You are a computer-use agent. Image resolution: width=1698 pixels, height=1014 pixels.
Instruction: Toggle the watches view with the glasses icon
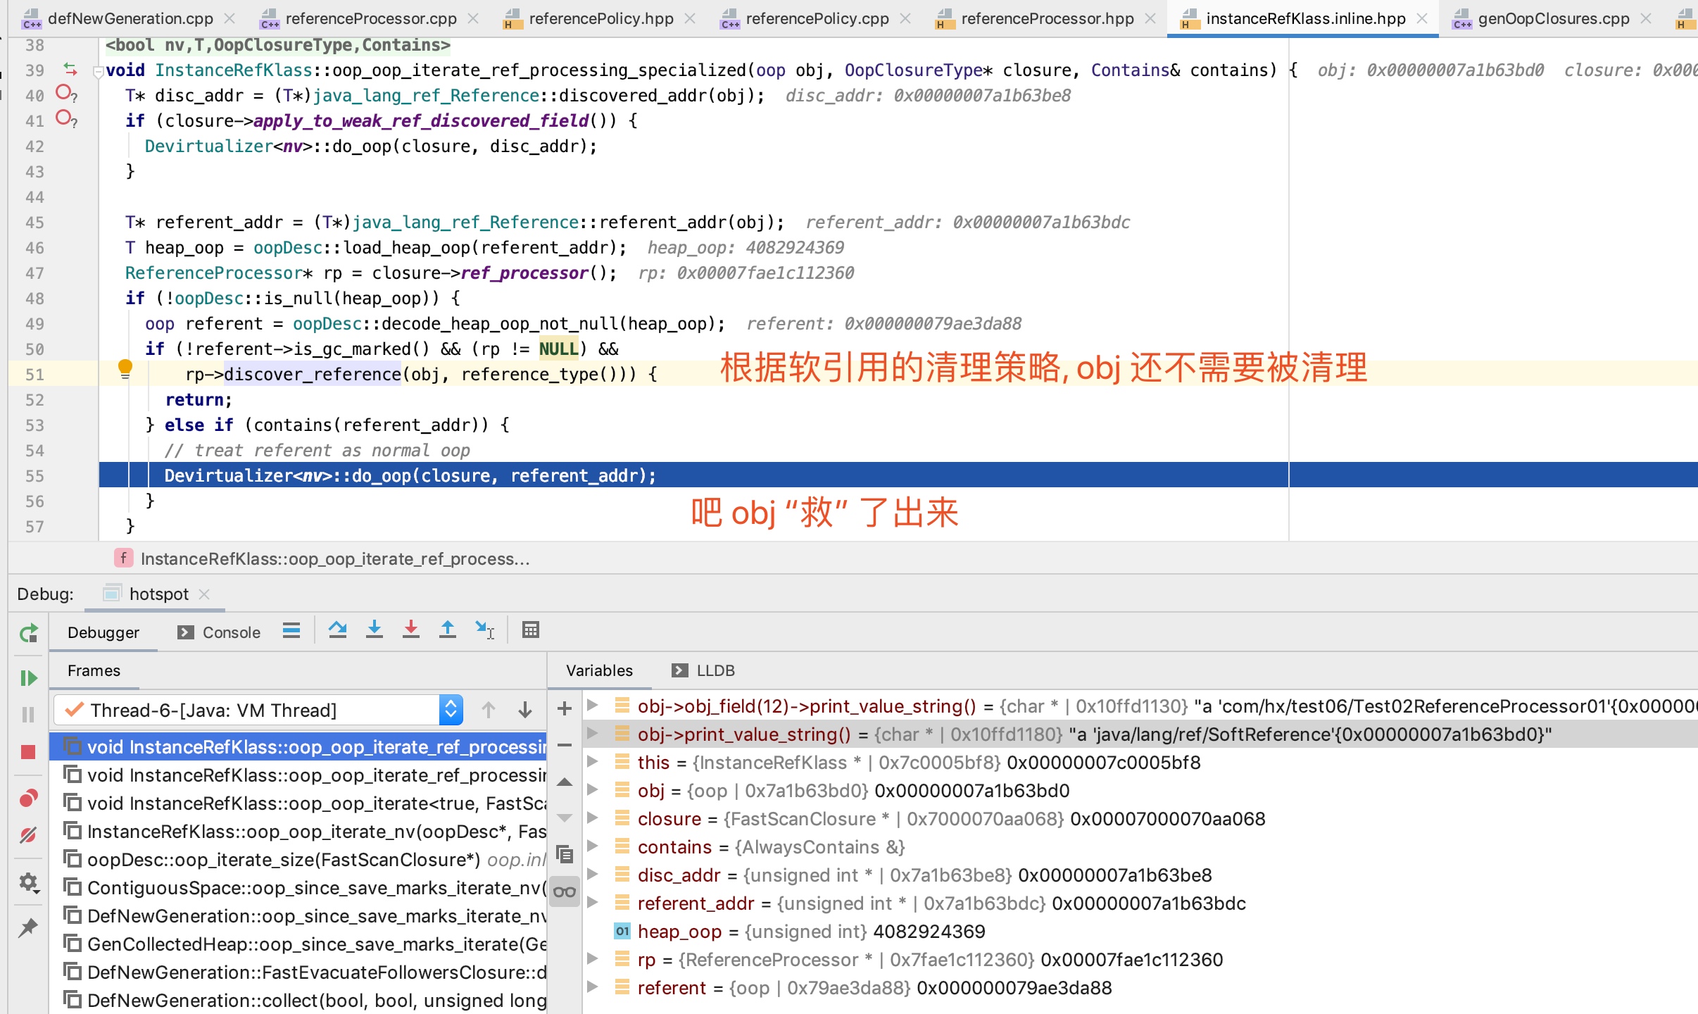[565, 890]
